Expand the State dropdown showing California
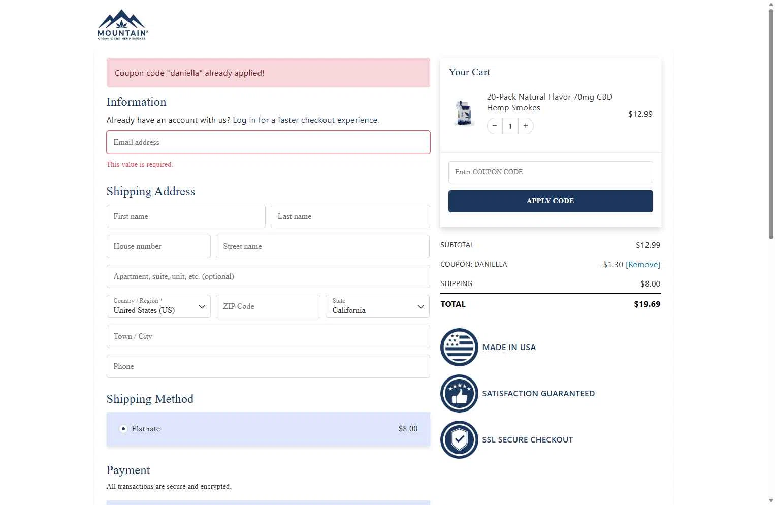Screen dimensions: 775x505 [377, 306]
